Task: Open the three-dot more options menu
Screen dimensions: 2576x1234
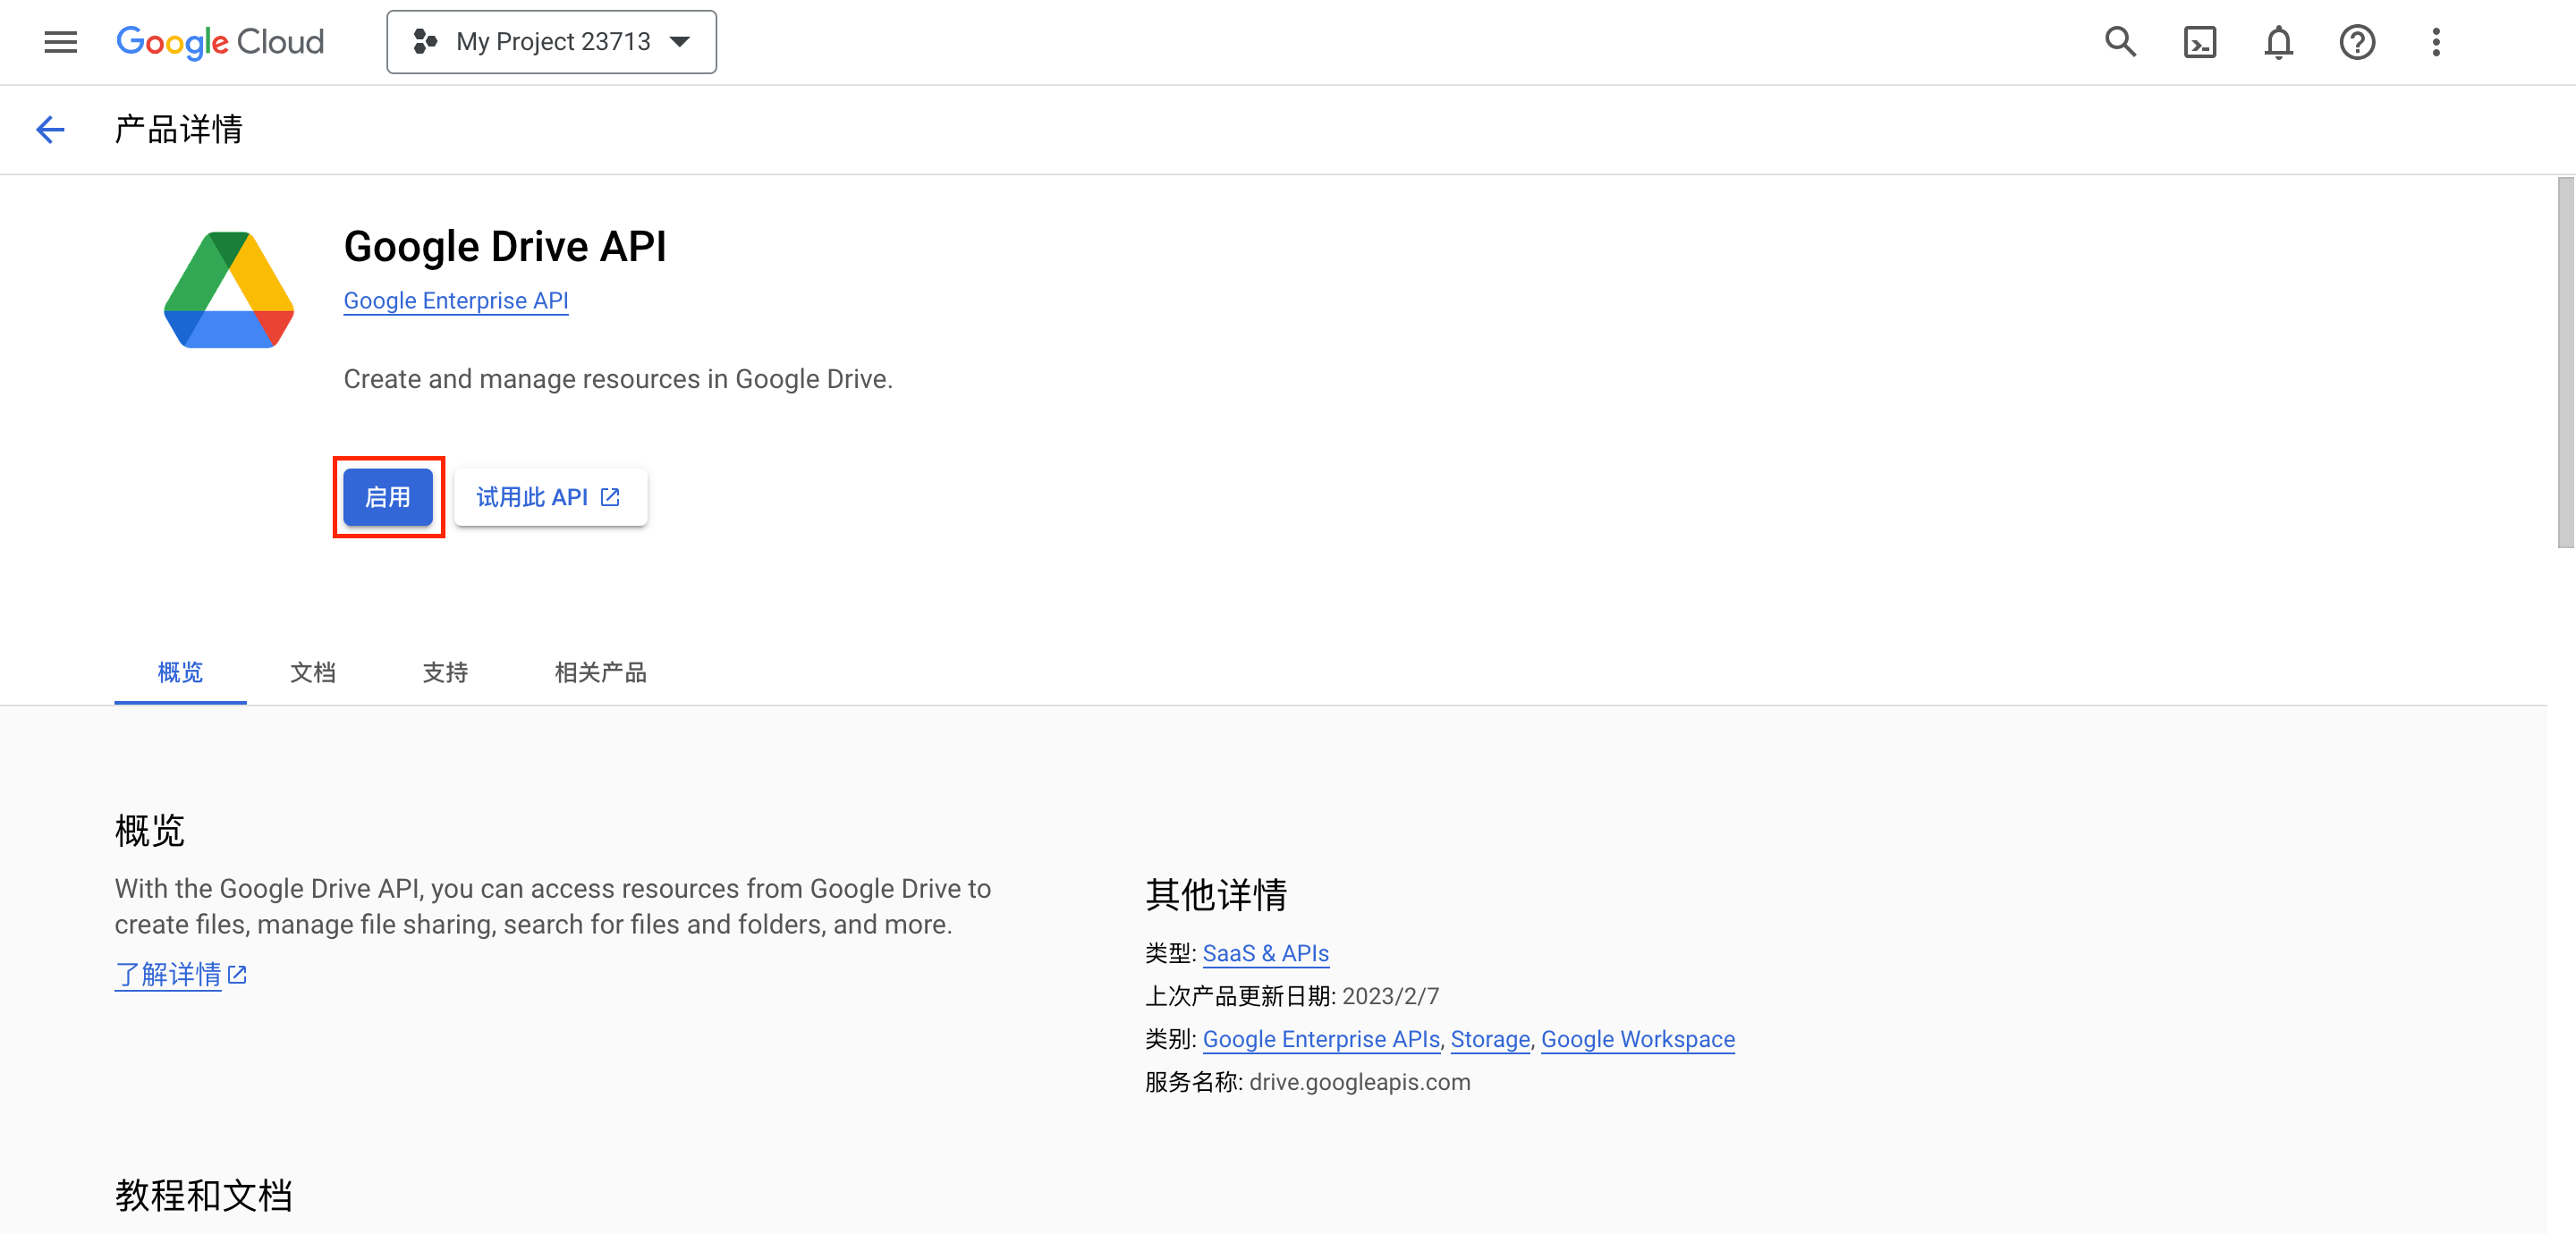Action: tap(2436, 42)
